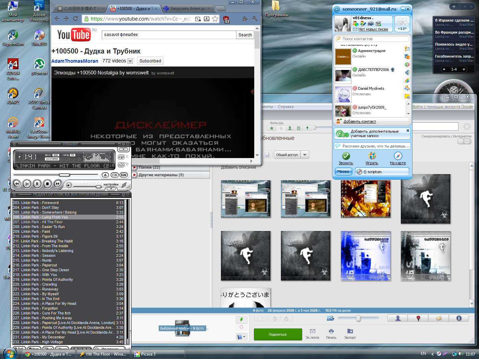Click Играть in Mail.Ru Agent
Viewport: 479px width, 359px height.
(x=372, y=158)
